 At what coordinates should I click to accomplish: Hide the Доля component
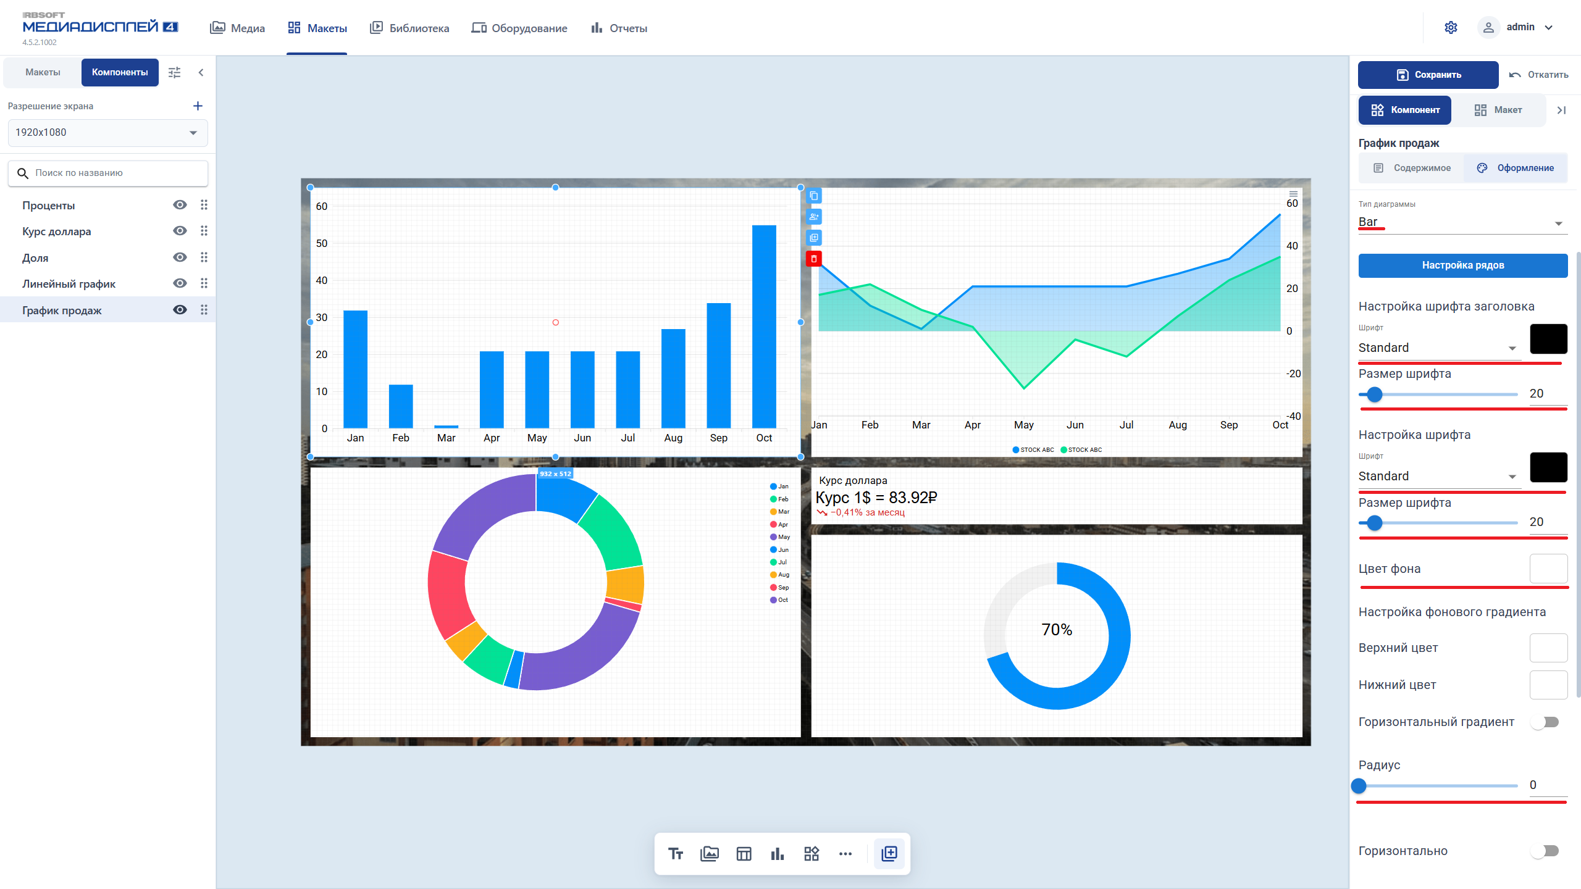click(x=180, y=257)
